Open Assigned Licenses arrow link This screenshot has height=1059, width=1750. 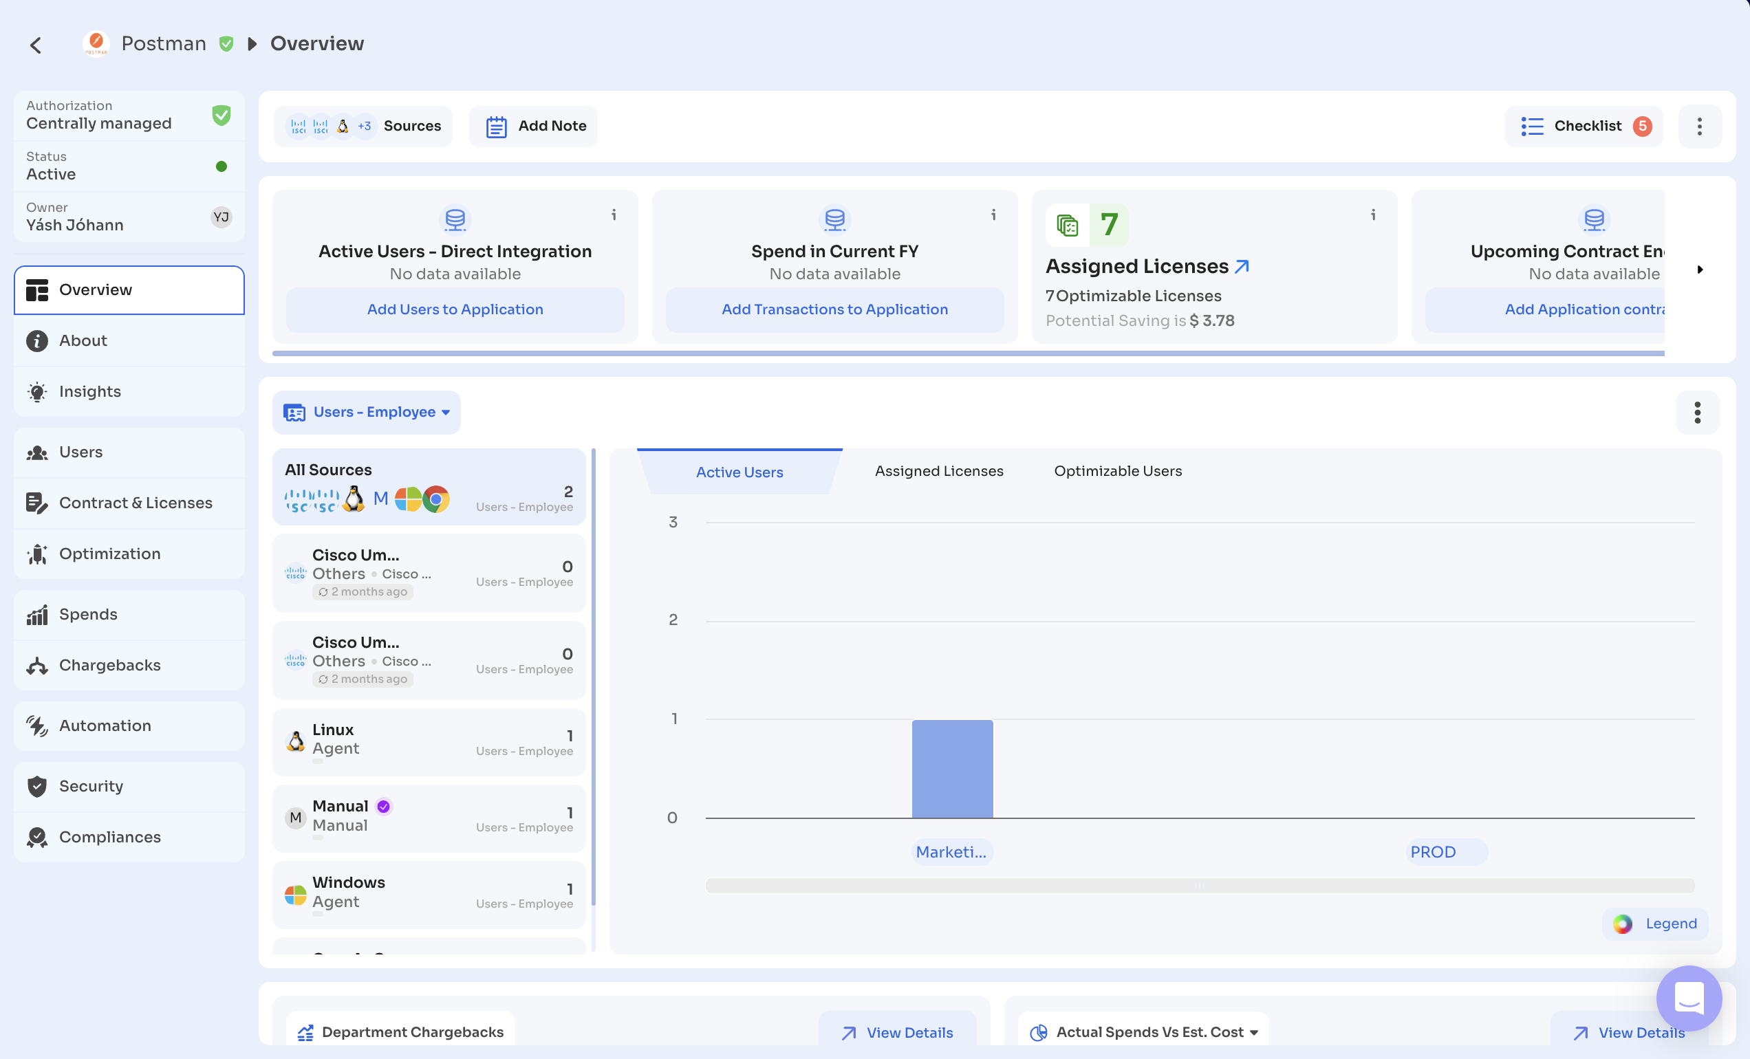tap(1242, 267)
